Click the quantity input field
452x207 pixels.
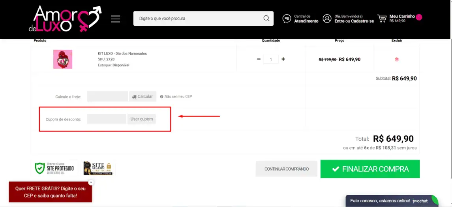[271, 59]
